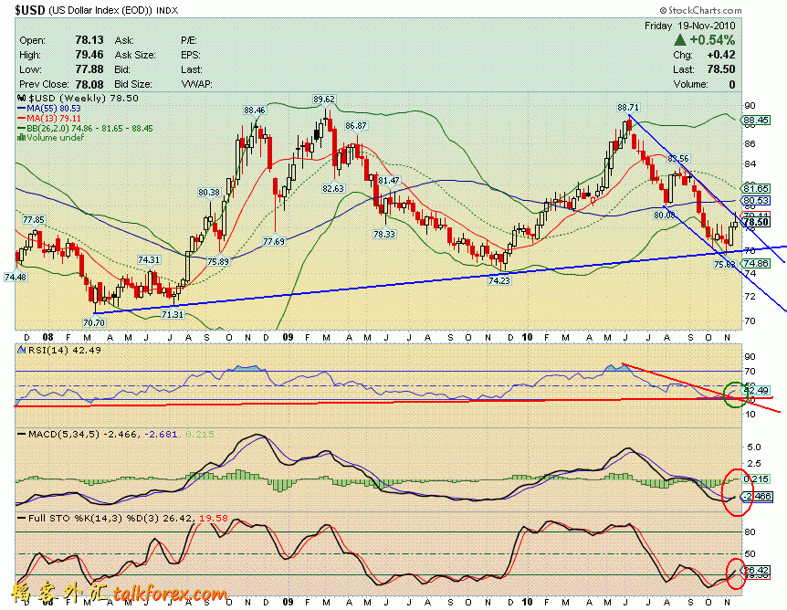Image resolution: width=787 pixels, height=610 pixels.
Task: Click the 'RSI(14) 42.49' panel title
Action: [65, 350]
